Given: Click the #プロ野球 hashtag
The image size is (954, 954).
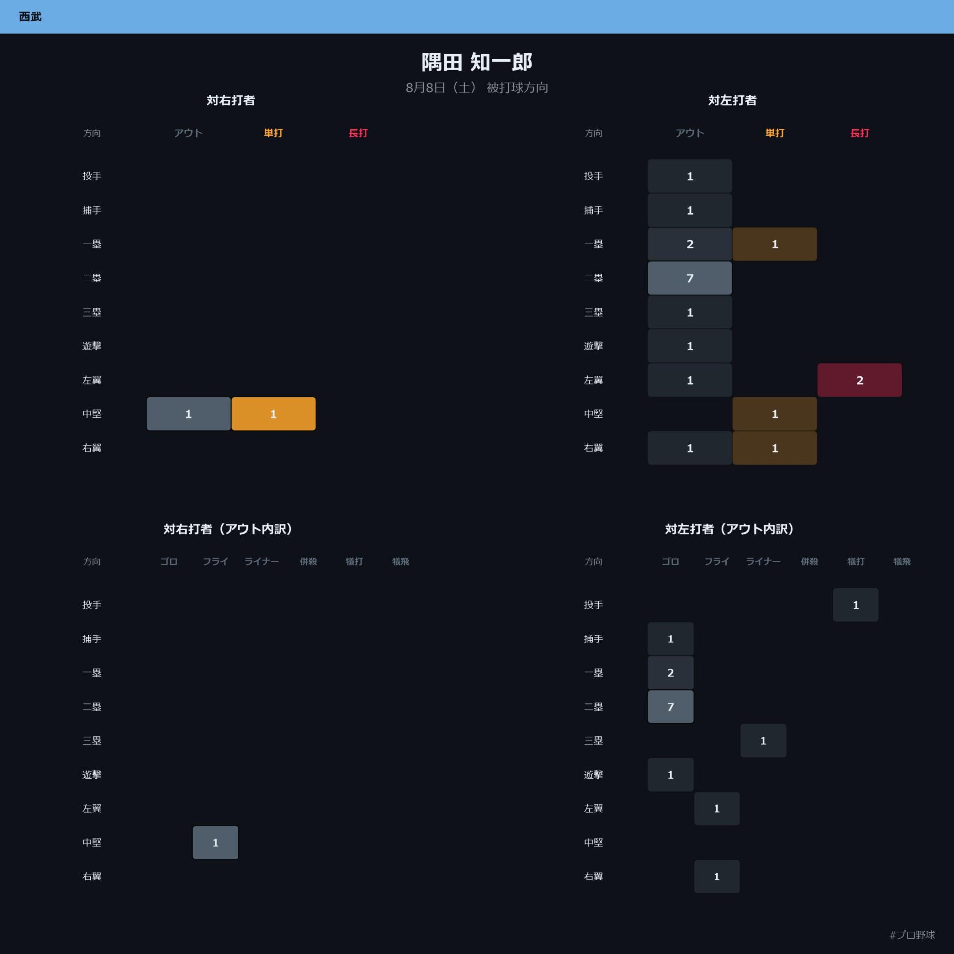Looking at the screenshot, I should 912,935.
